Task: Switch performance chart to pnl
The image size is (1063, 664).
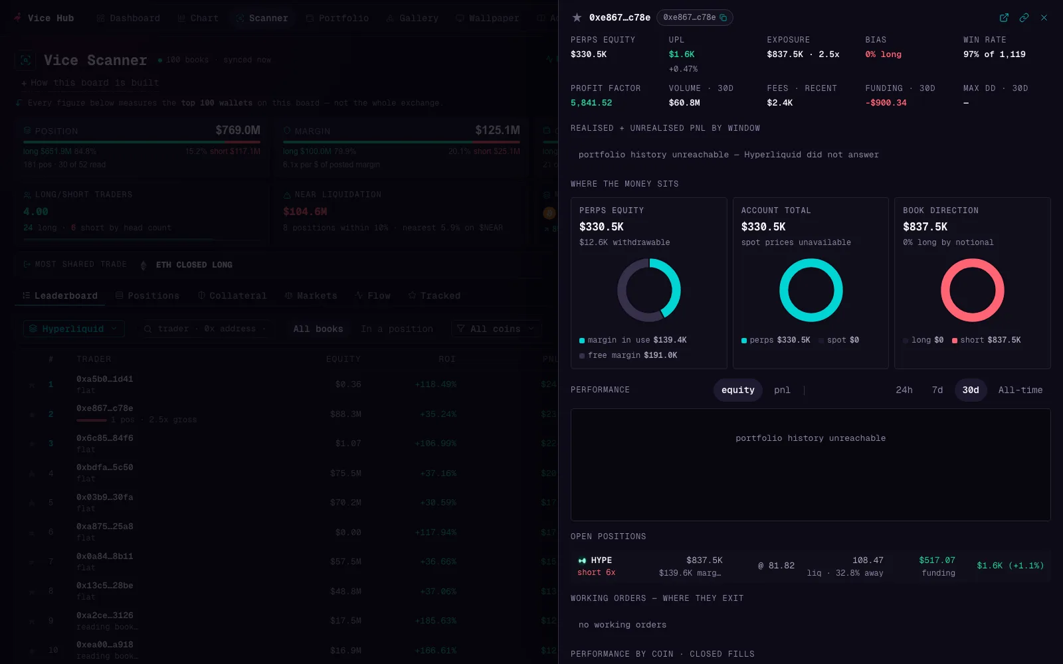Action: 782,390
